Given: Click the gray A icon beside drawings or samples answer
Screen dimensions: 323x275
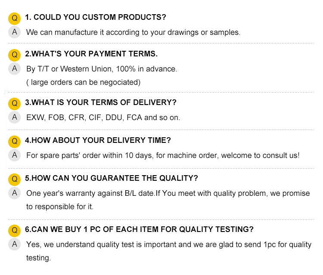Looking at the screenshot, I should coord(15,32).
